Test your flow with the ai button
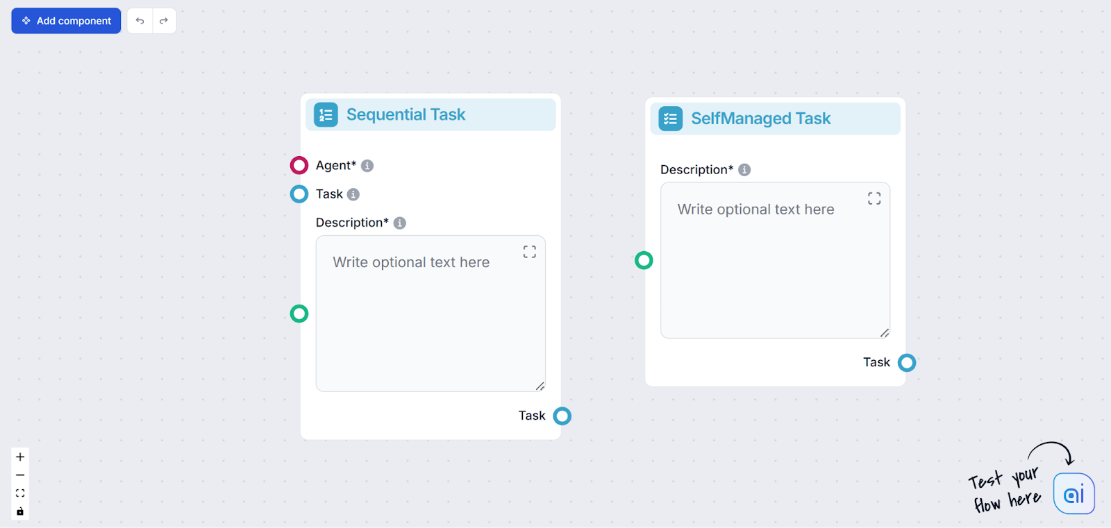 click(1073, 493)
